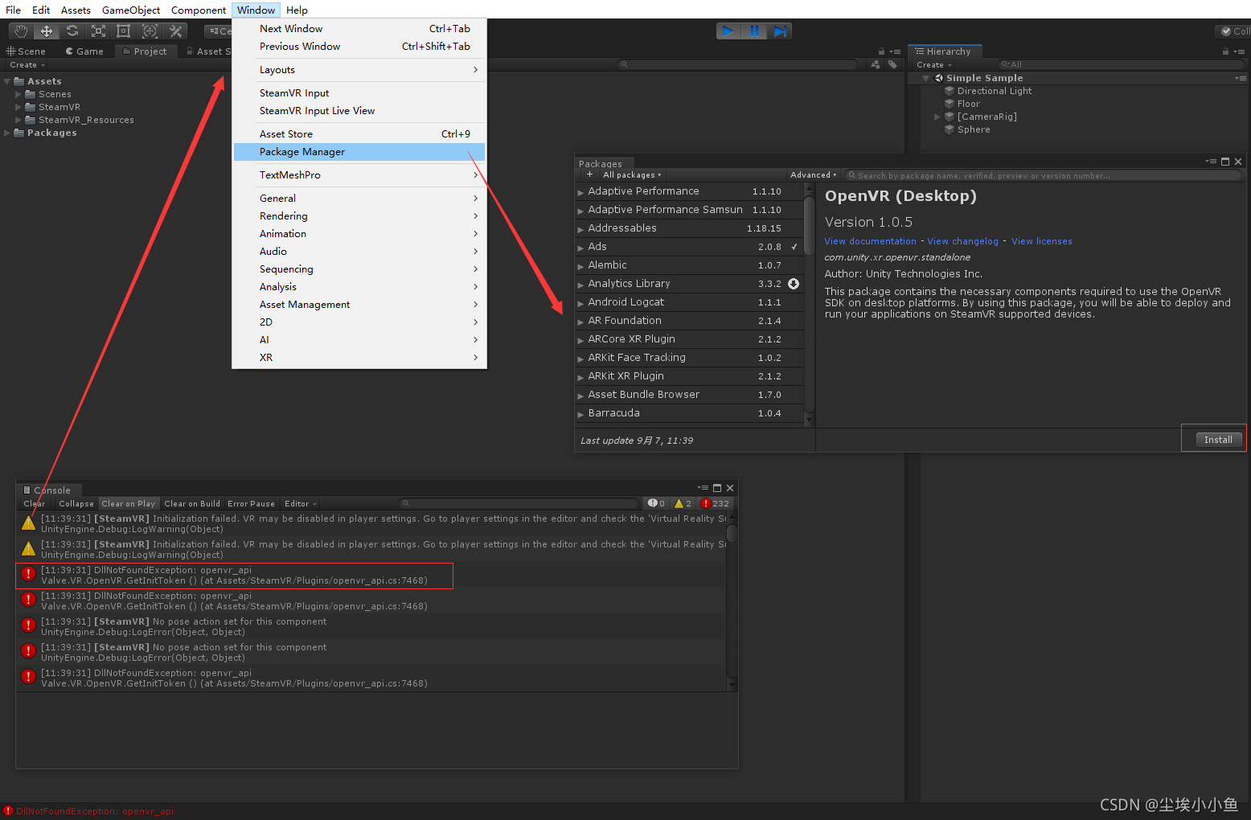Image resolution: width=1251 pixels, height=820 pixels.
Task: Expand the SteamVR folder in Assets
Action: pyautogui.click(x=18, y=107)
